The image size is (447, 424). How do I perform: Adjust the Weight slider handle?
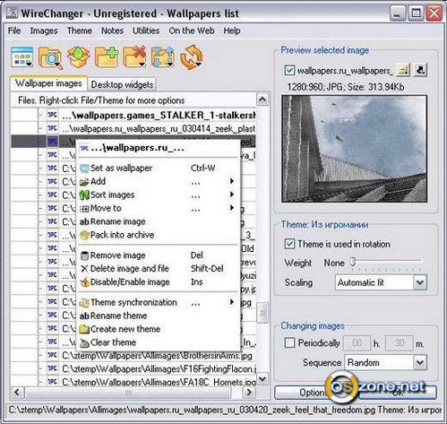(353, 262)
